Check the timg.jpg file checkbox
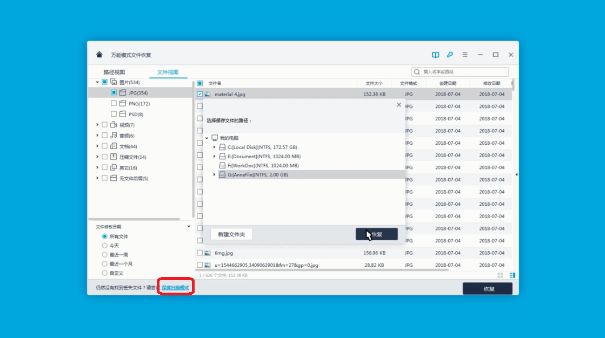This screenshot has width=605, height=338. (200, 253)
